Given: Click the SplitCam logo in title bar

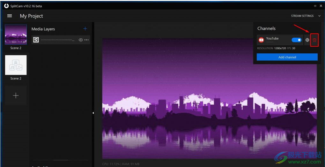Looking at the screenshot, I should (6, 6).
